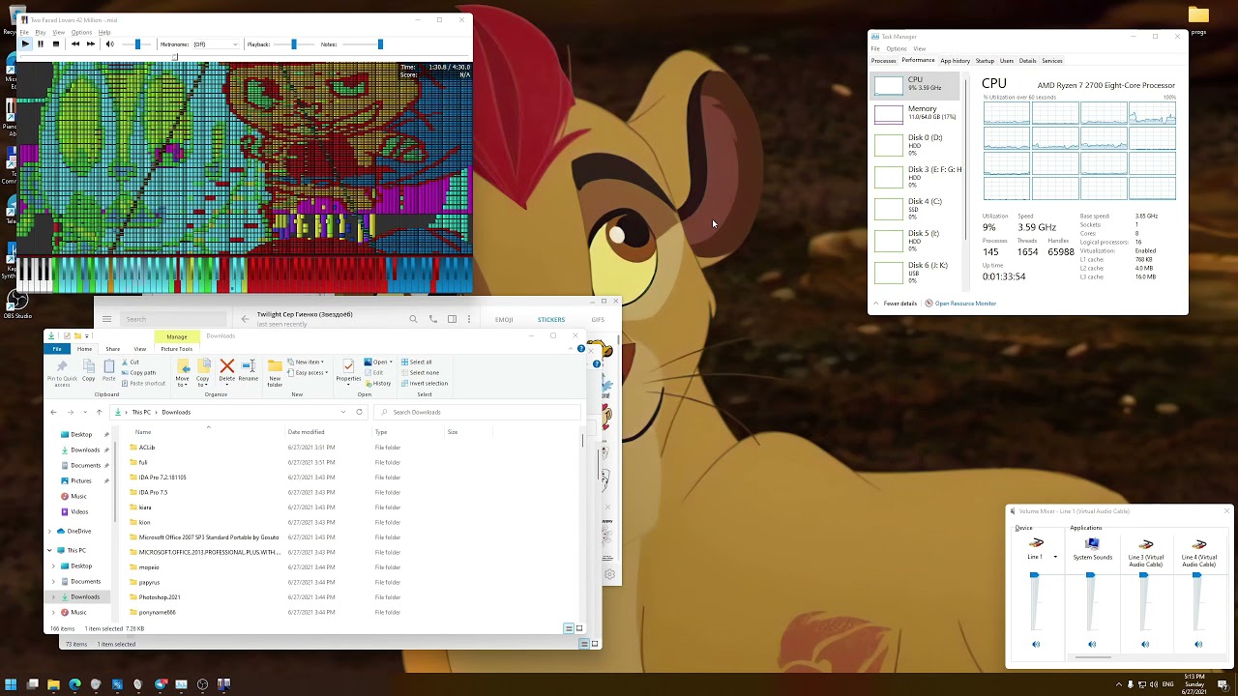The image size is (1238, 696).
Task: Select Disk 4 (C:) in performance list
Action: coord(917,209)
